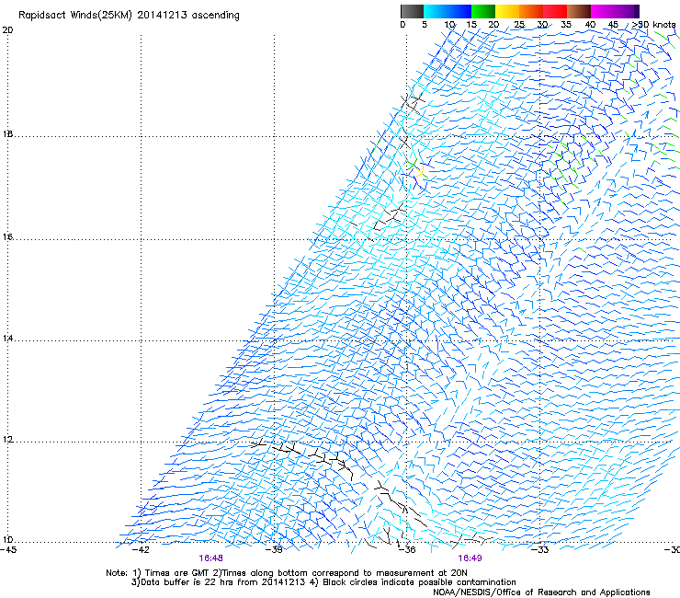Click the '>50 knots' legend label
680x598 pixels.
pos(653,25)
